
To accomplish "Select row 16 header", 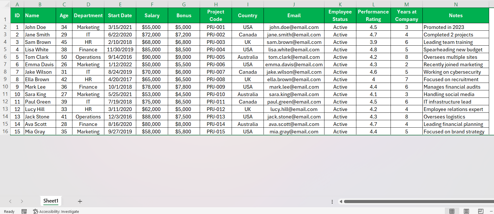I will (5, 131).
